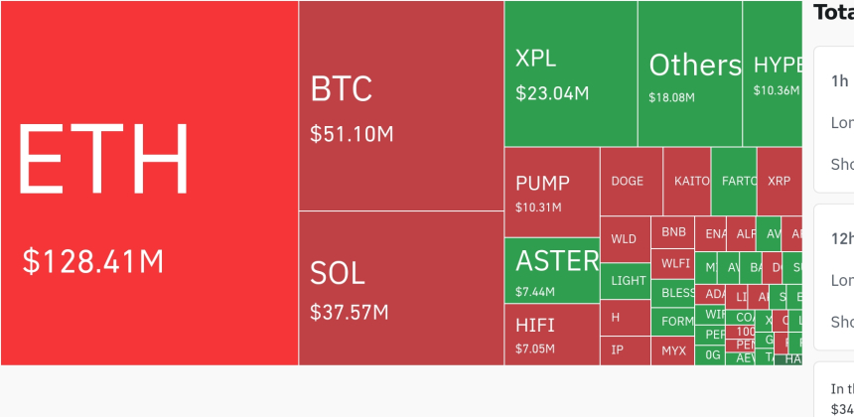Screen dimensions: 854x417
Task: Click the DOGE tile
Action: (x=631, y=181)
